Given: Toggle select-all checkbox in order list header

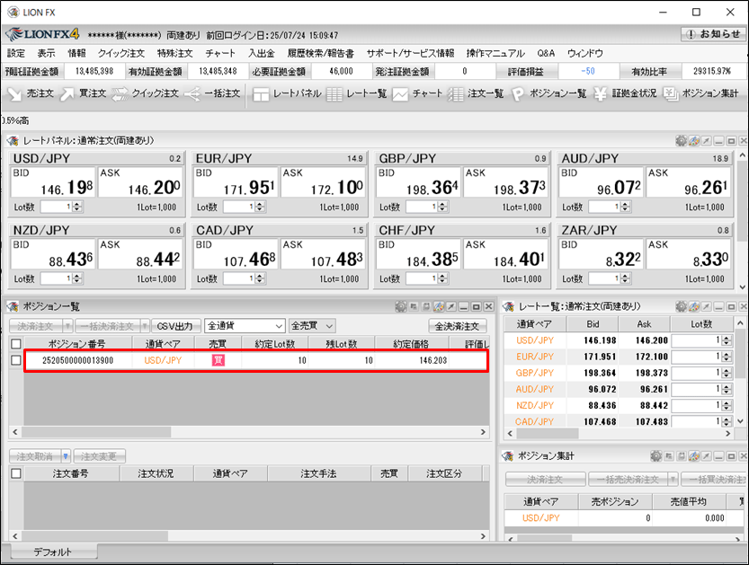Looking at the screenshot, I should tap(15, 473).
